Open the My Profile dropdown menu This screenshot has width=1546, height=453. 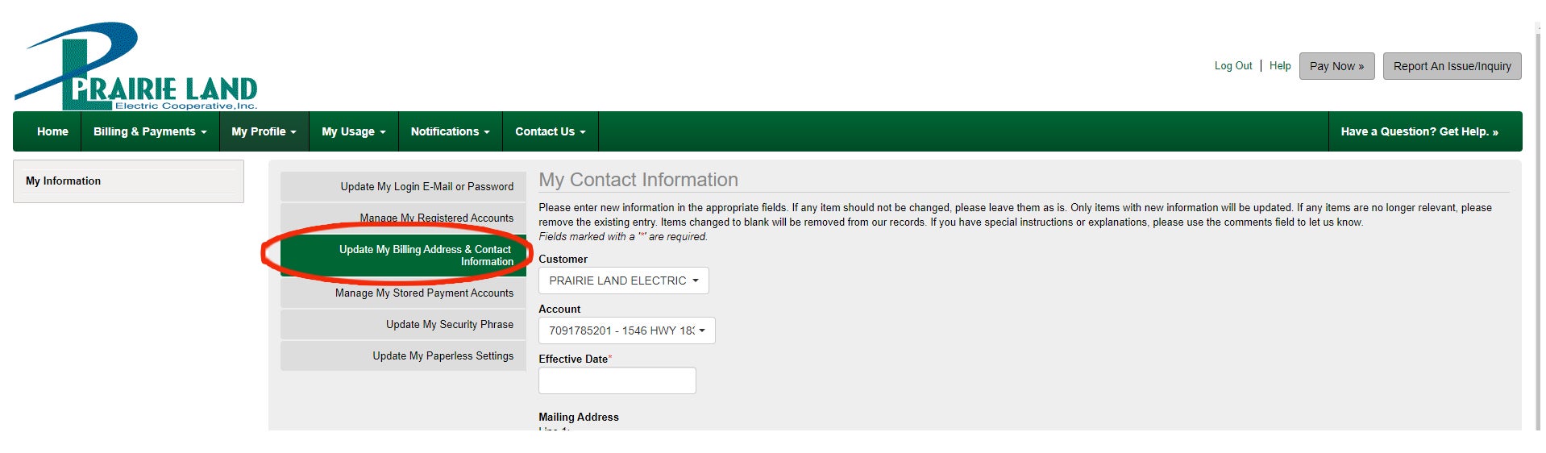point(264,131)
